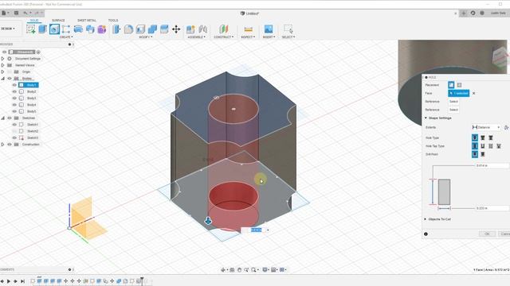Expand the Named Views node
Viewport: 510px width, 286px height.
pos(2,65)
